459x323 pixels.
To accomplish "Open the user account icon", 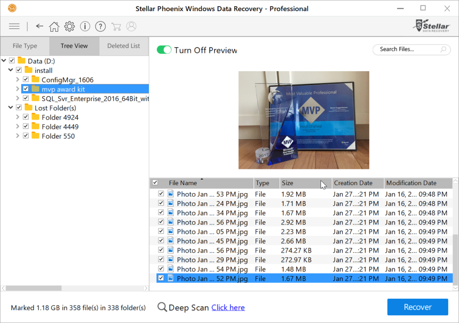I will point(131,26).
